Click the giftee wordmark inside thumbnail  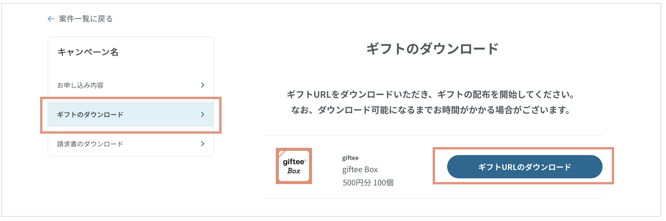click(x=295, y=162)
